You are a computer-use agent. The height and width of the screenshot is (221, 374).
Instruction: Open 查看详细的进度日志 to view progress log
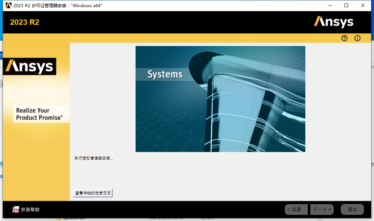(x=93, y=193)
